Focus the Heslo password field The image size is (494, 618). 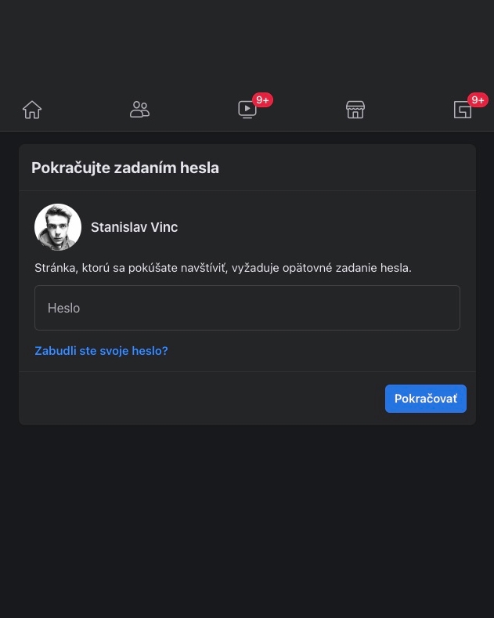247,308
